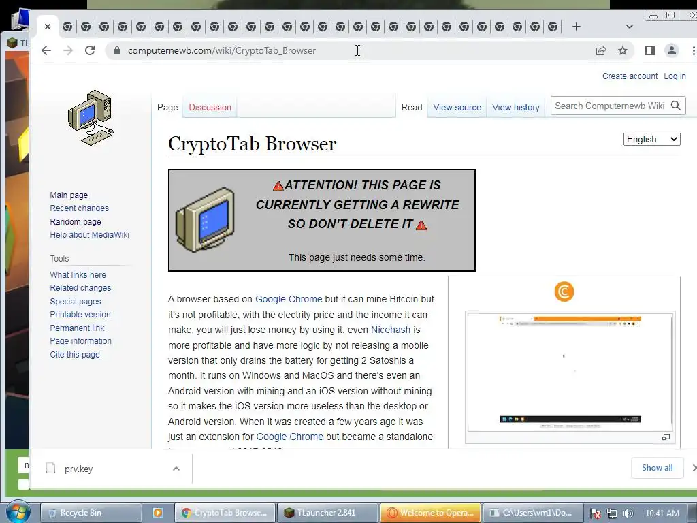The width and height of the screenshot is (697, 523).
Task: Open the English language dropdown
Action: tap(651, 139)
